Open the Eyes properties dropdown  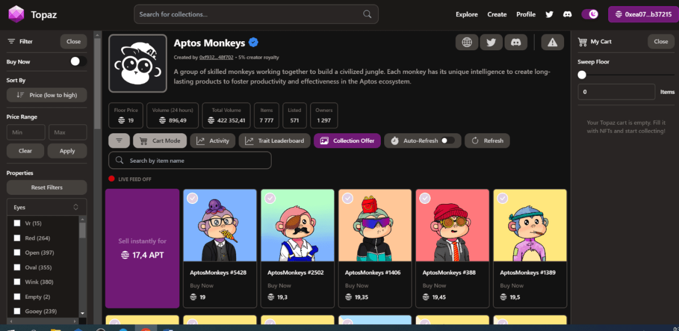coord(46,207)
